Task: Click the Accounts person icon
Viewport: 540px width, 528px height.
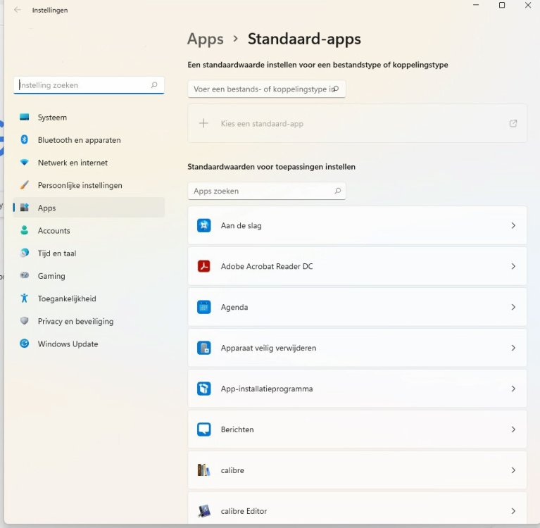Action: tap(25, 230)
